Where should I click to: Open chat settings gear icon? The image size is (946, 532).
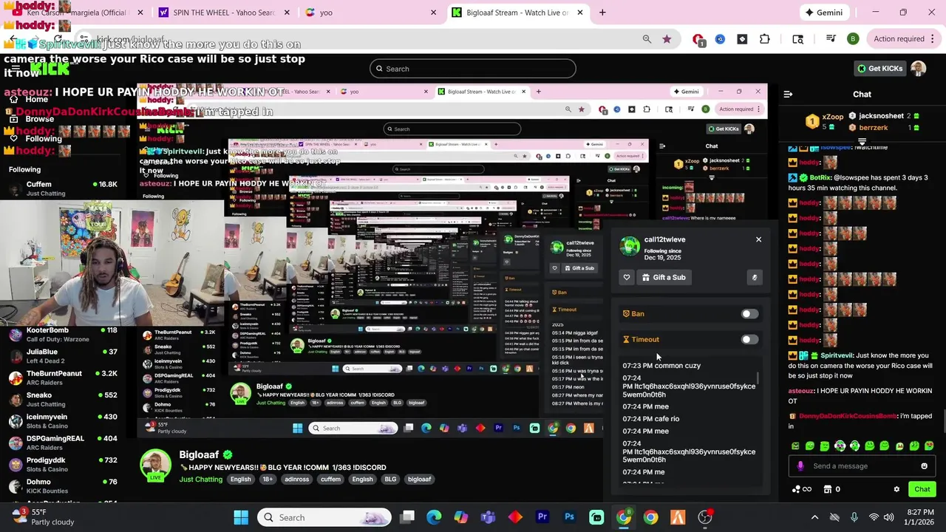point(896,489)
